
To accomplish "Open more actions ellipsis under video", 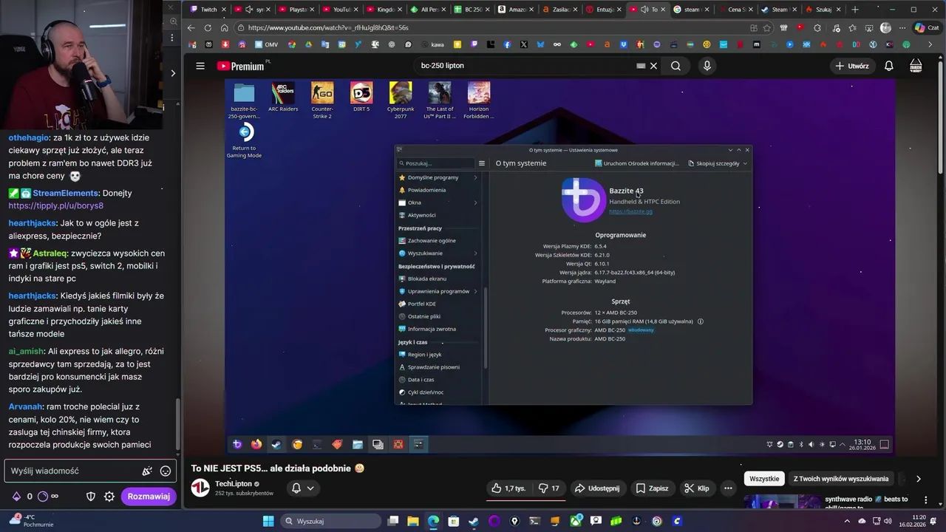I will tap(728, 488).
